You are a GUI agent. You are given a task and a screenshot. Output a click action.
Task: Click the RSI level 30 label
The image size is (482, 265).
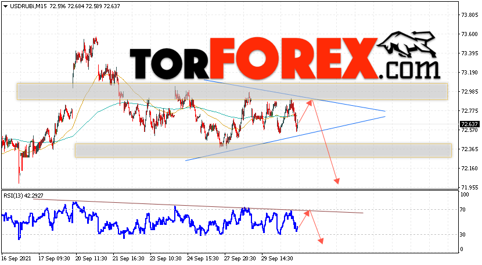[x=463, y=235]
